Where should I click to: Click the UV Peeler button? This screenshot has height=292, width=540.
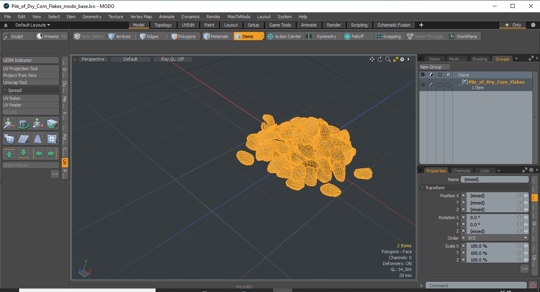pos(31,105)
